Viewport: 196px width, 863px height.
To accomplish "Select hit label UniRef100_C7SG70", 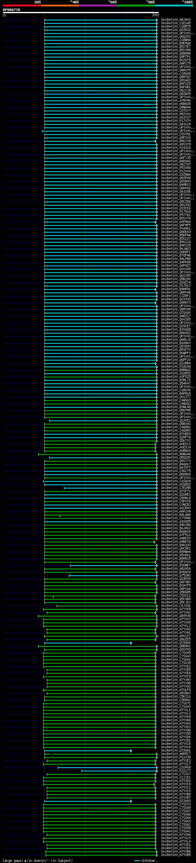I will coord(176,804).
